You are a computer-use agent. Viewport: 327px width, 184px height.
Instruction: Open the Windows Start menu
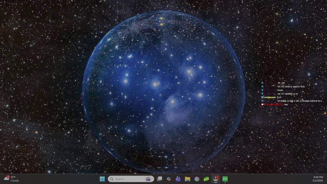(102, 179)
